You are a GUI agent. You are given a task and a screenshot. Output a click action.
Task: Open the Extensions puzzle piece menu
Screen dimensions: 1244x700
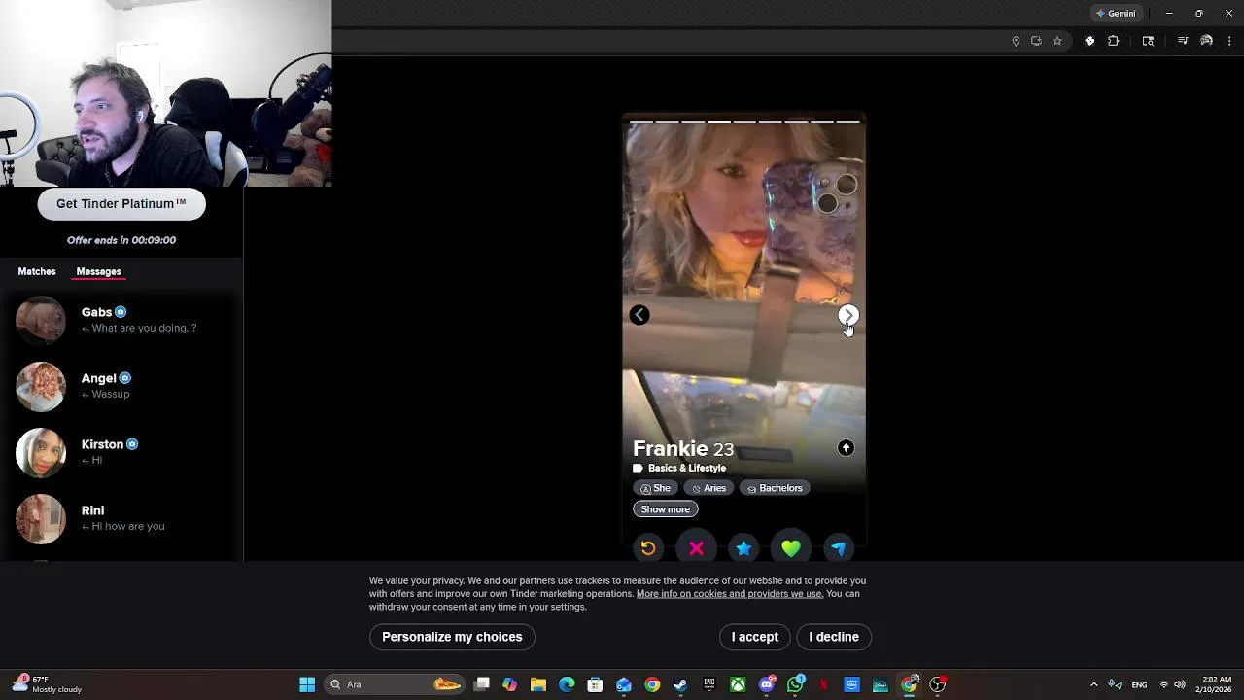(1114, 41)
